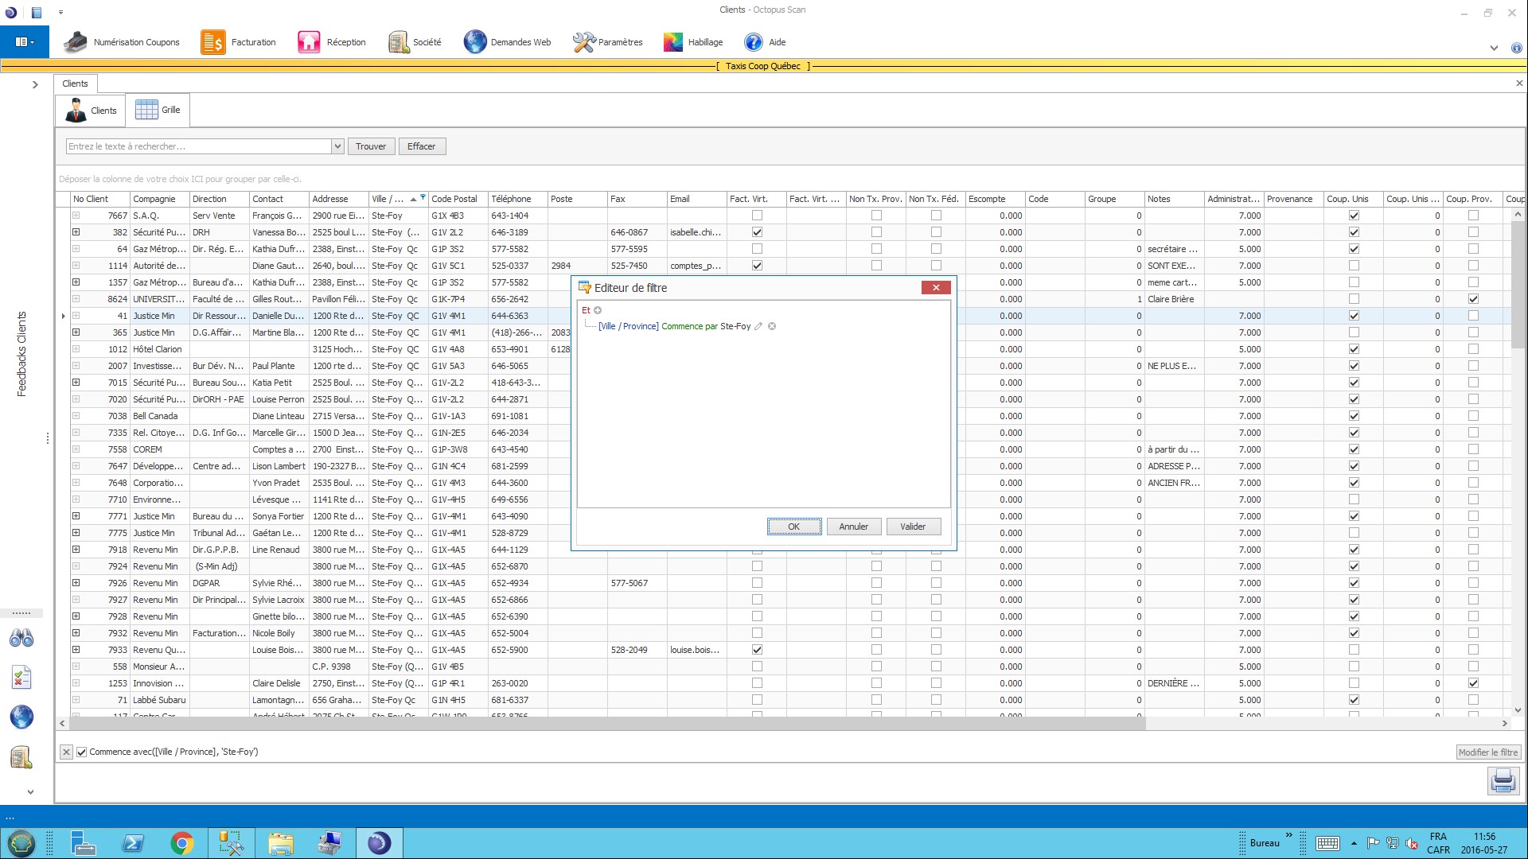This screenshot has width=1528, height=859.
Task: Expand row of client 7015
Action: pos(76,383)
